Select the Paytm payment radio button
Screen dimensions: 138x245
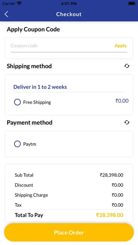coord(17,144)
